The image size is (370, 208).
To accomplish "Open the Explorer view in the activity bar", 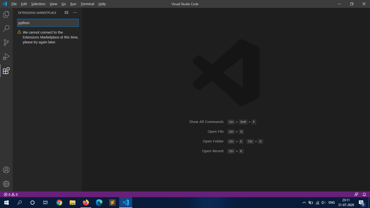I will click(x=6, y=14).
